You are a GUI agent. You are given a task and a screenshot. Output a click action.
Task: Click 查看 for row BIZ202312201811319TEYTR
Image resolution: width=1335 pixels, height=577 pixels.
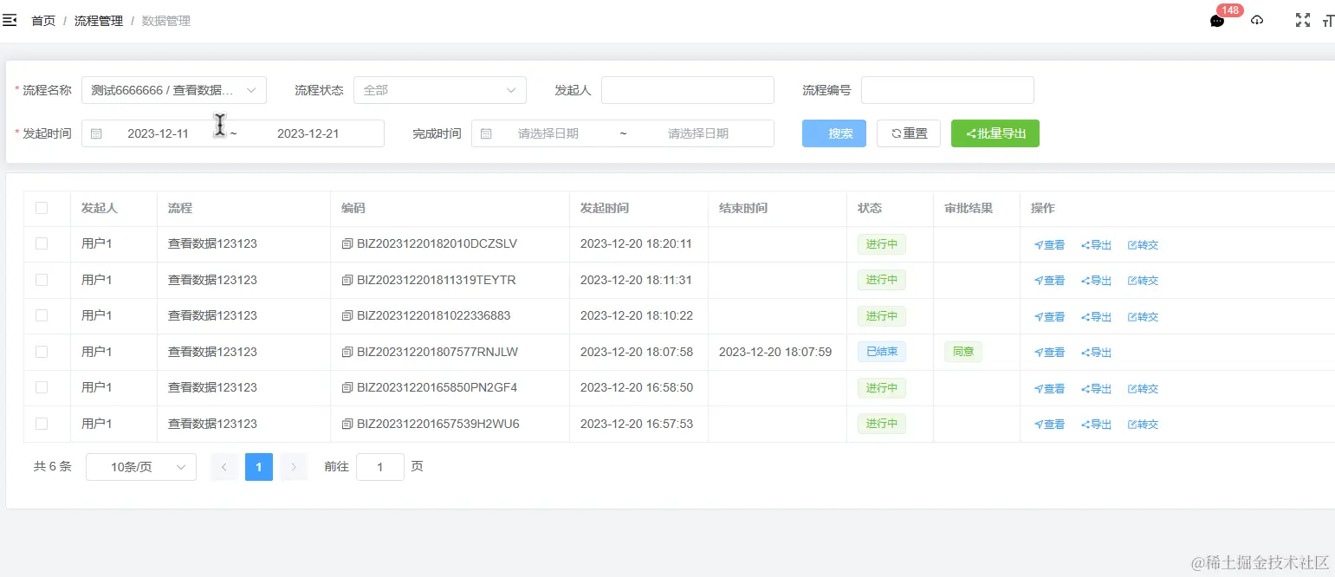(1050, 281)
